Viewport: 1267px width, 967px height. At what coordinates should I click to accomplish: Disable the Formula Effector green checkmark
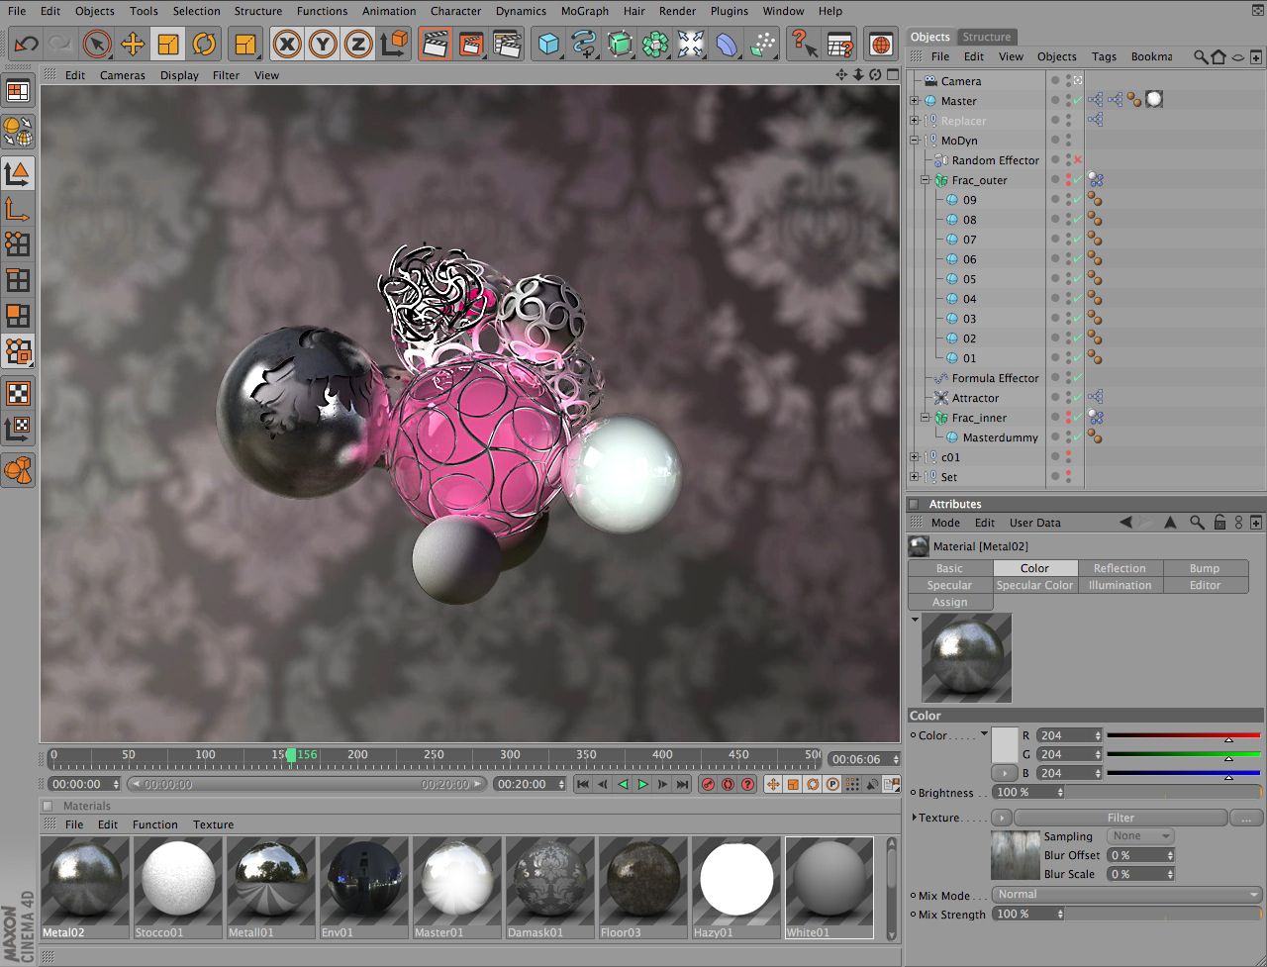click(x=1078, y=378)
